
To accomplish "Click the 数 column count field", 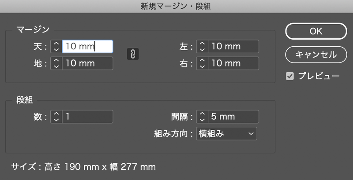I will [x=87, y=117].
